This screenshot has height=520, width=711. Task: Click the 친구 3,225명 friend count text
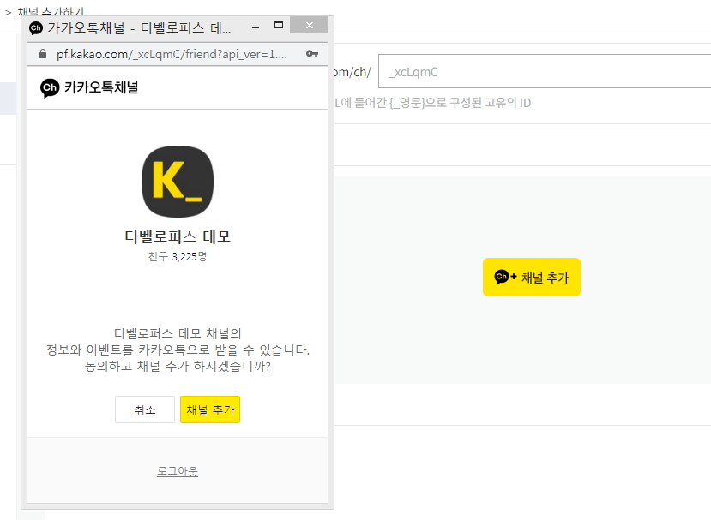(178, 257)
